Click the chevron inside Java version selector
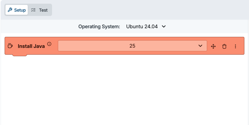Image resolution: width=249 pixels, height=125 pixels. pyautogui.click(x=201, y=46)
